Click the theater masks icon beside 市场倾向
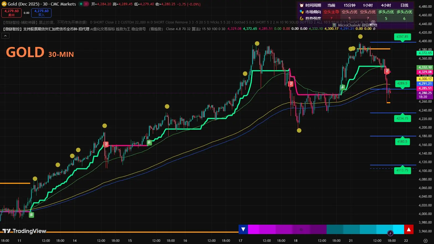 pyautogui.click(x=301, y=12)
